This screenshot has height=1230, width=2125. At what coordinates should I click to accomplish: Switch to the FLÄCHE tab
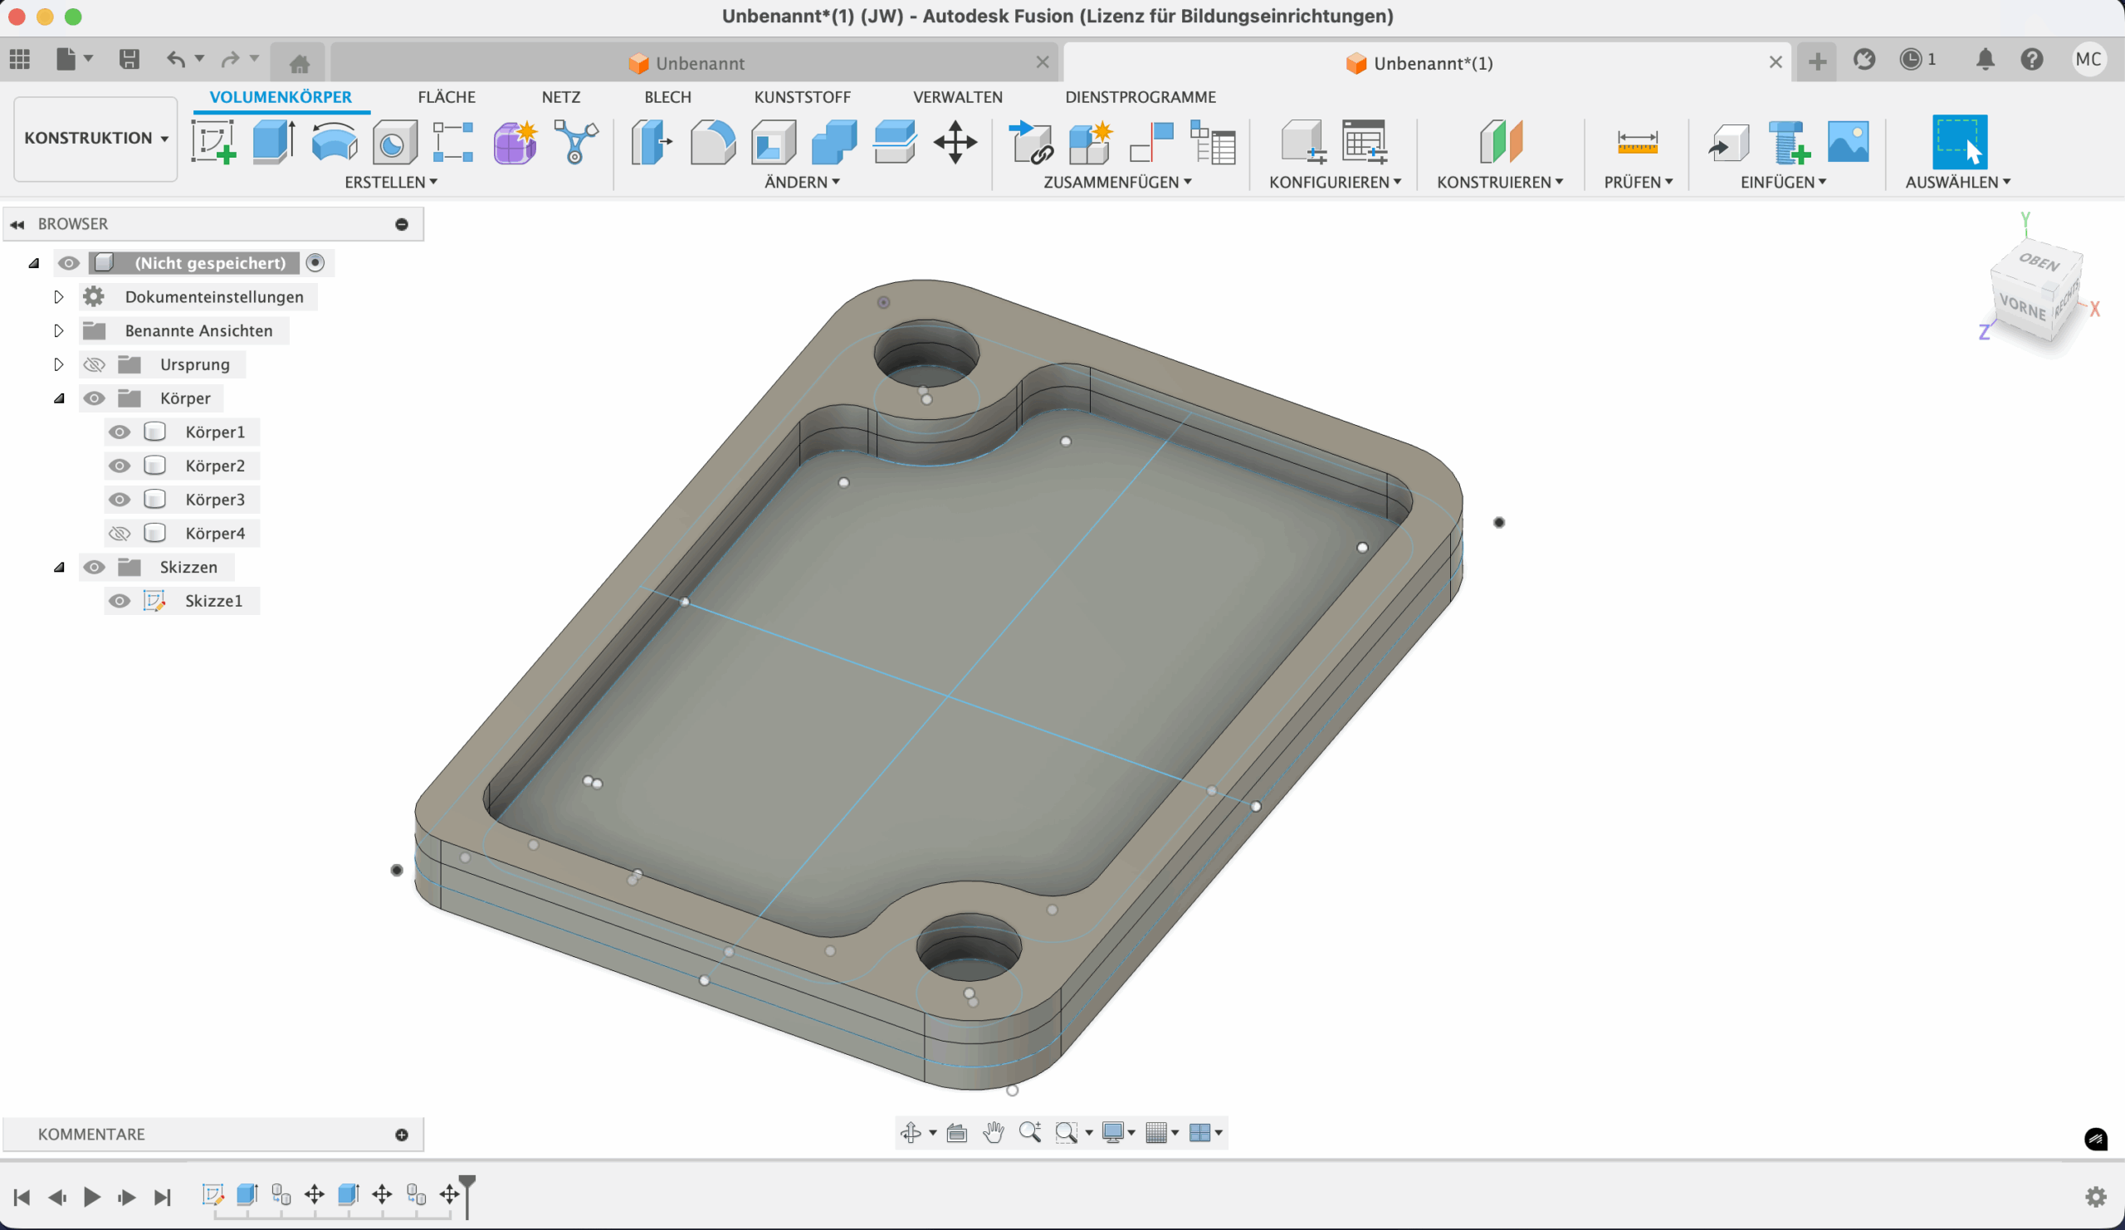click(446, 97)
